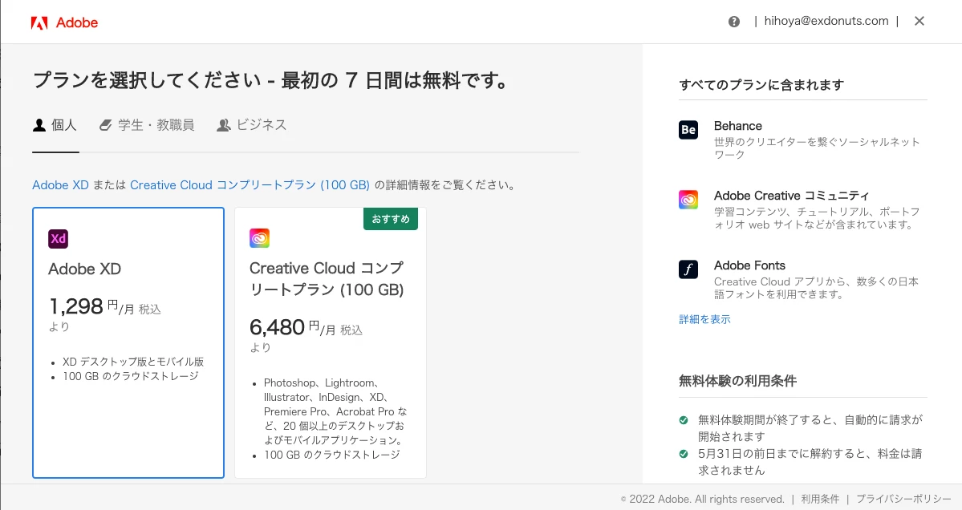The height and width of the screenshot is (510, 962).
Task: Click the Behance heading text
Action: pyautogui.click(x=737, y=126)
